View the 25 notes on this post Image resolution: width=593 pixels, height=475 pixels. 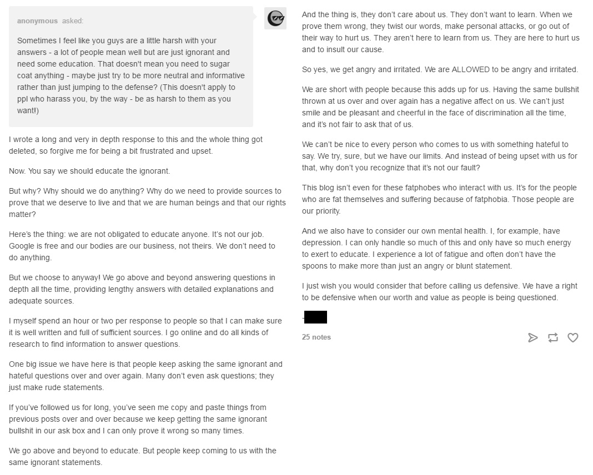(x=316, y=337)
